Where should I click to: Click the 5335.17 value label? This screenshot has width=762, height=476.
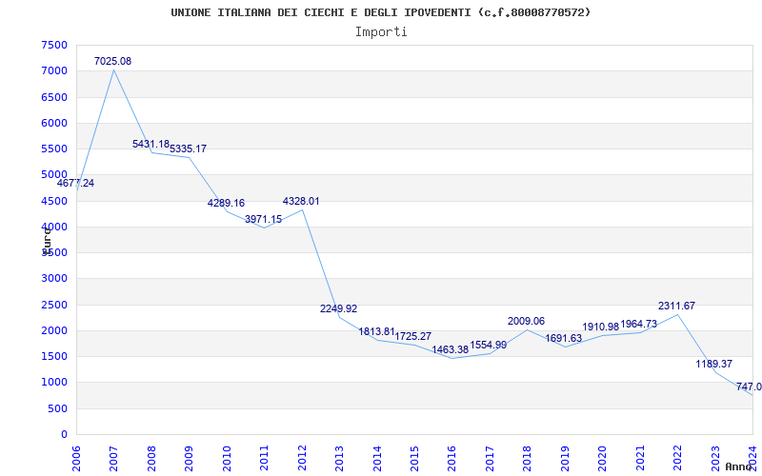point(188,149)
